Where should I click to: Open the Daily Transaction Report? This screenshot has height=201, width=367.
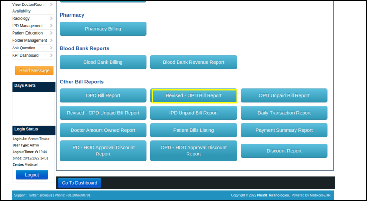coord(284,113)
